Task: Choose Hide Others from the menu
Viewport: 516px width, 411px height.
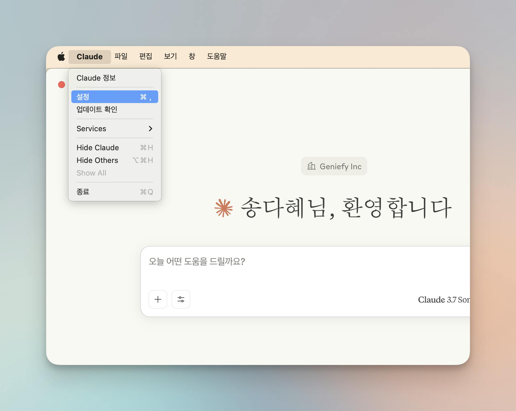Action: click(x=115, y=160)
